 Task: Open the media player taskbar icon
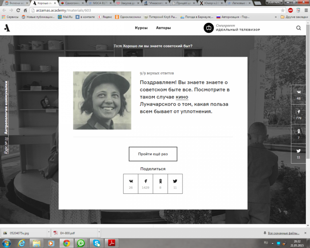coord(51,243)
